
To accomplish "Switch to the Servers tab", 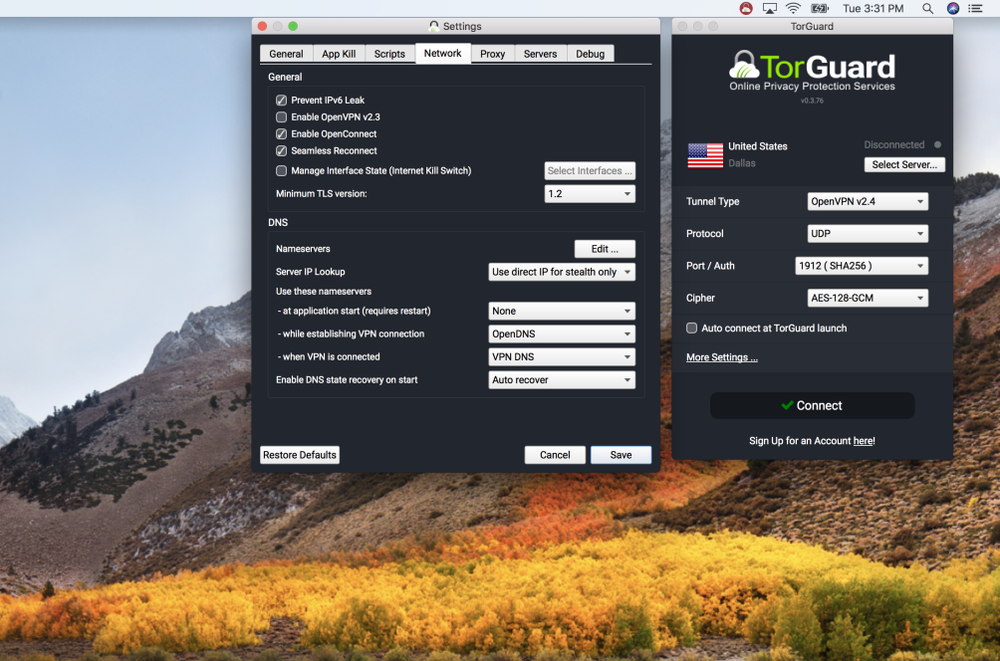I will pos(540,53).
